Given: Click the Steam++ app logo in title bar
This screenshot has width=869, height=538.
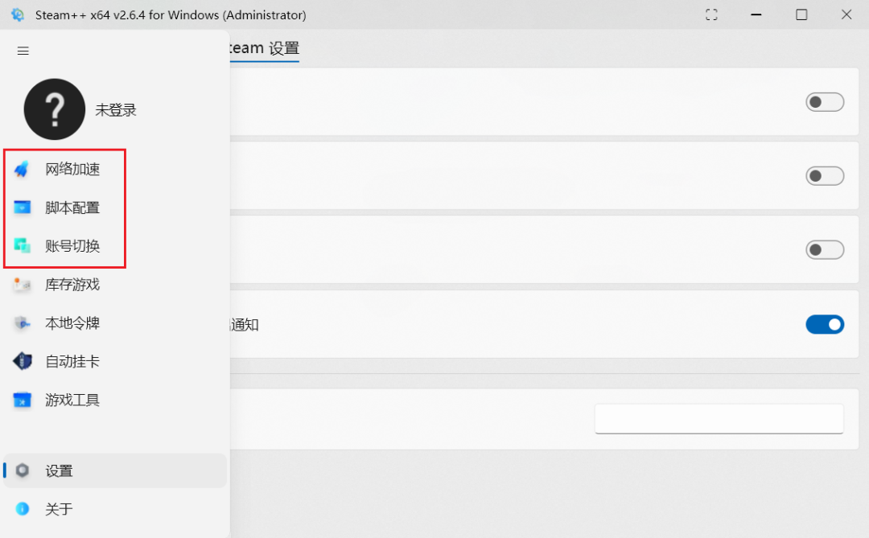Looking at the screenshot, I should pyautogui.click(x=18, y=15).
